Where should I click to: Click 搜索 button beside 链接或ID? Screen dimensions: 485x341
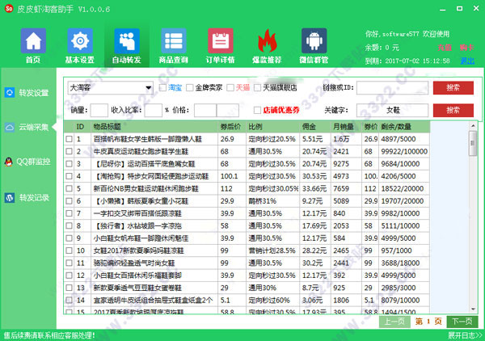453,88
